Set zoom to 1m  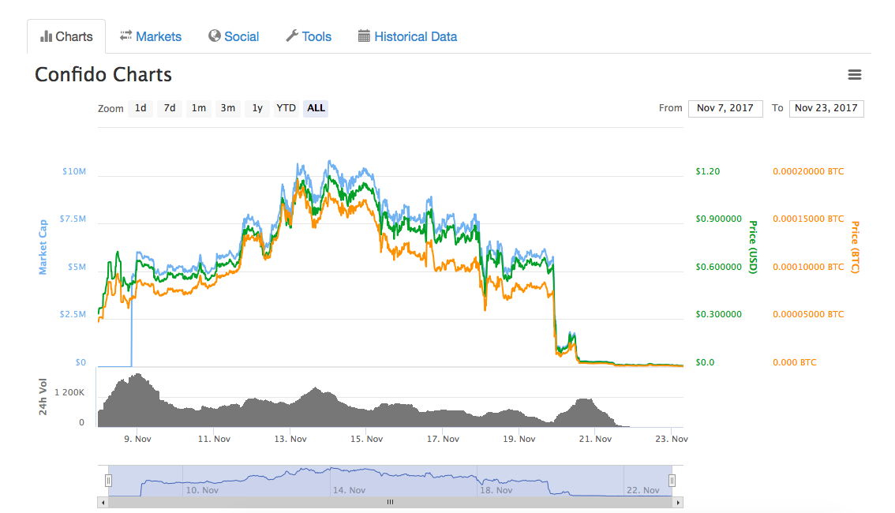coord(199,108)
